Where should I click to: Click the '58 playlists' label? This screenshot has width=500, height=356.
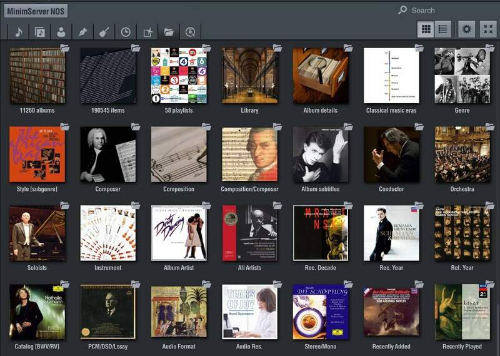coord(179,111)
